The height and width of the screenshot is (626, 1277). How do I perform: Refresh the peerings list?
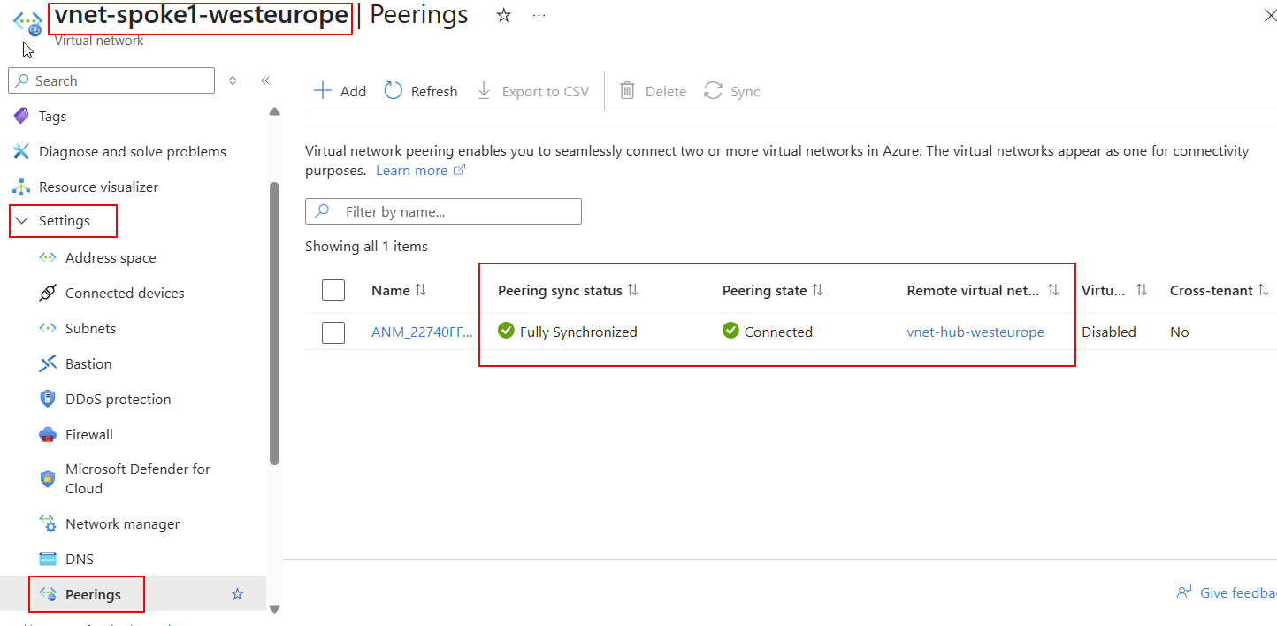pyautogui.click(x=421, y=90)
